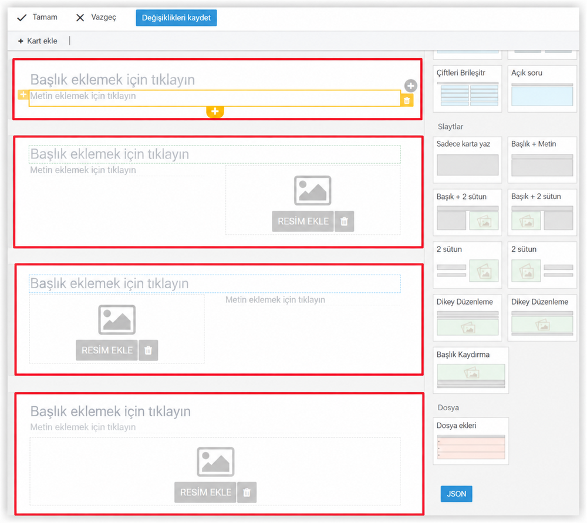Click the yellow plus left of the text block
The image size is (587, 523).
coord(23,95)
